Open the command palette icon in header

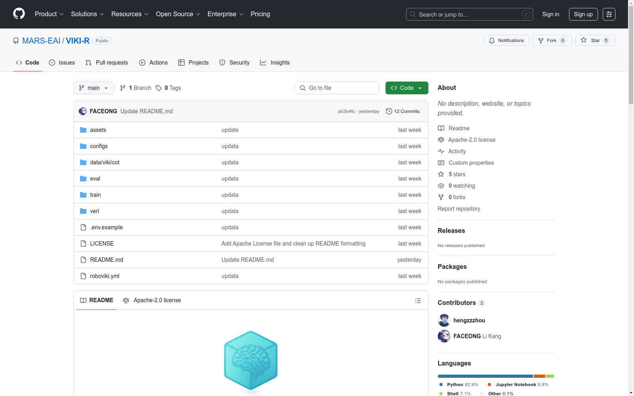(x=609, y=14)
